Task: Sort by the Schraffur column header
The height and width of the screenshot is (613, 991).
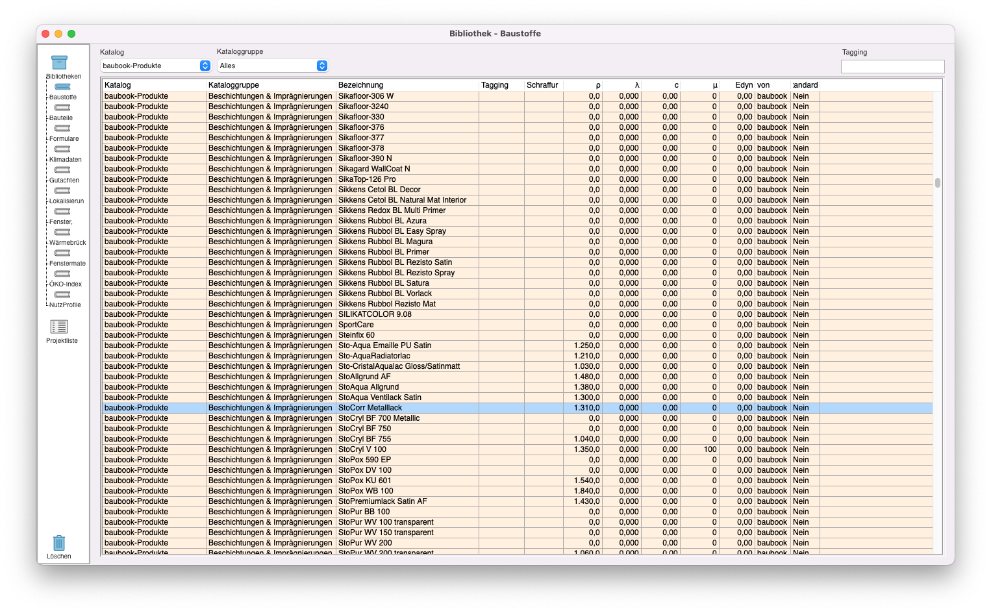Action: [x=544, y=85]
